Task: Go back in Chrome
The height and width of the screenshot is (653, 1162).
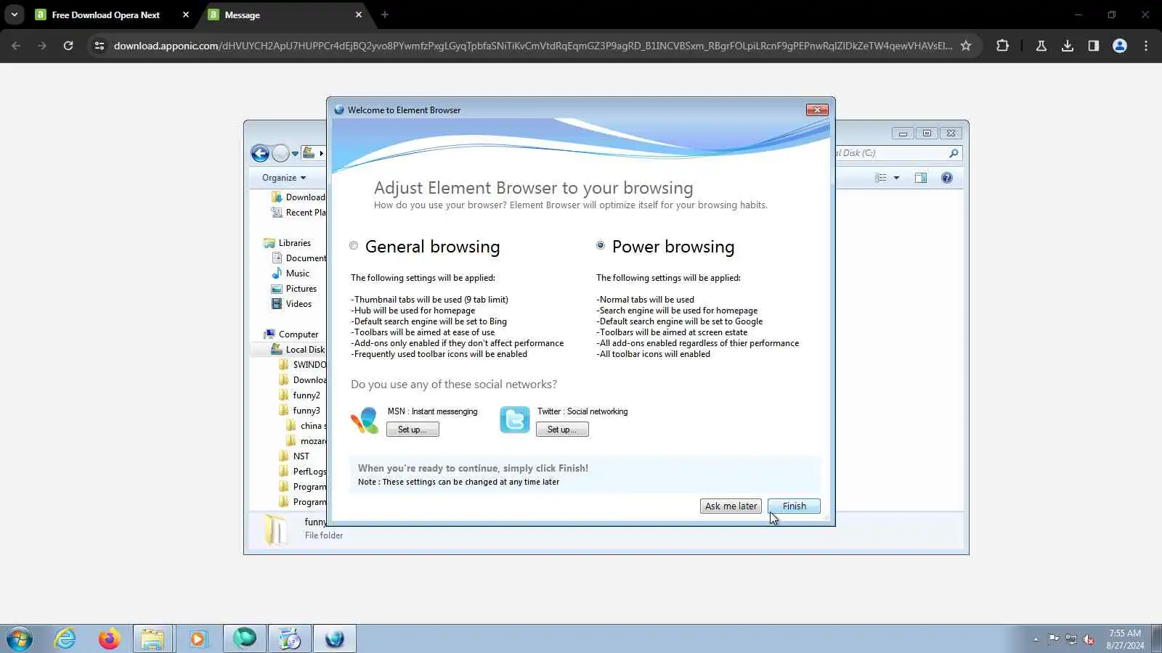Action: pyautogui.click(x=16, y=46)
